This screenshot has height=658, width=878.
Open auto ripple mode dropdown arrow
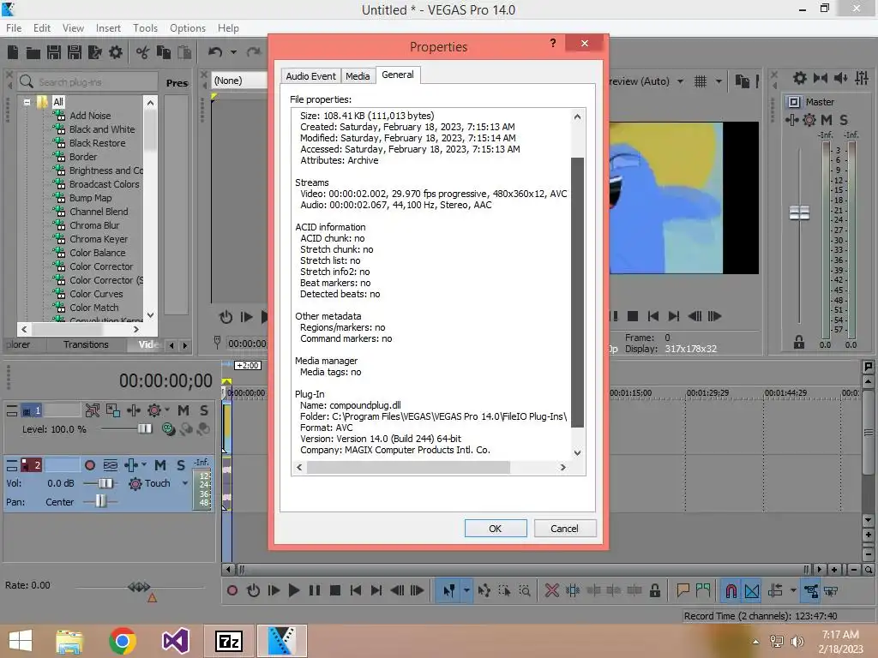tap(793, 591)
